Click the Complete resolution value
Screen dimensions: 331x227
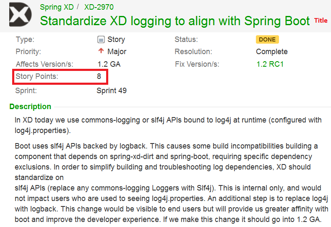coord(272,52)
